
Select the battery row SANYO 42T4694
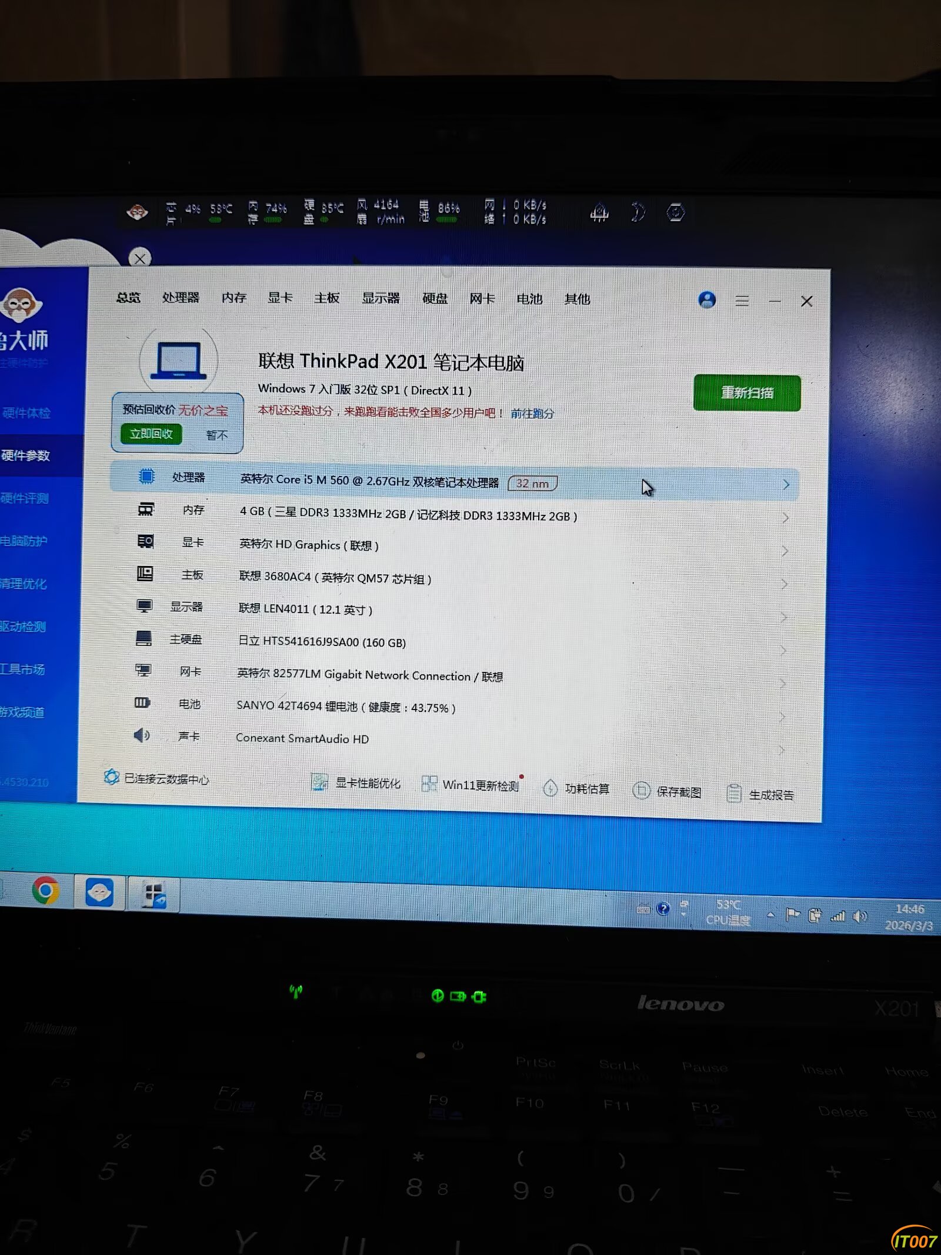pos(346,707)
